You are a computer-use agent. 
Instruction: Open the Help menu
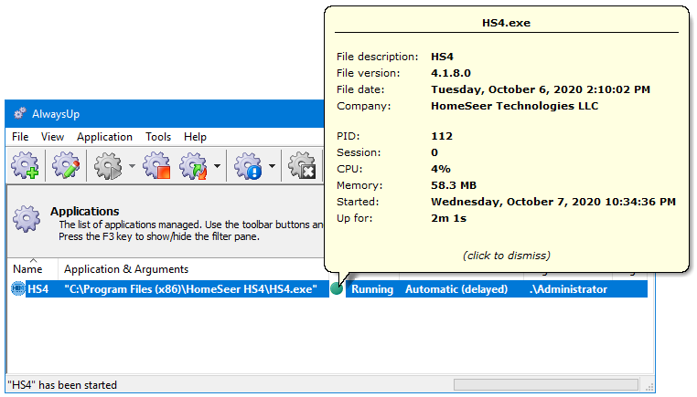click(x=195, y=137)
